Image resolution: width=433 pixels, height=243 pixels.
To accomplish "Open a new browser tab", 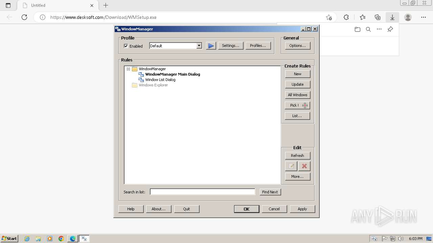I will (106, 5).
